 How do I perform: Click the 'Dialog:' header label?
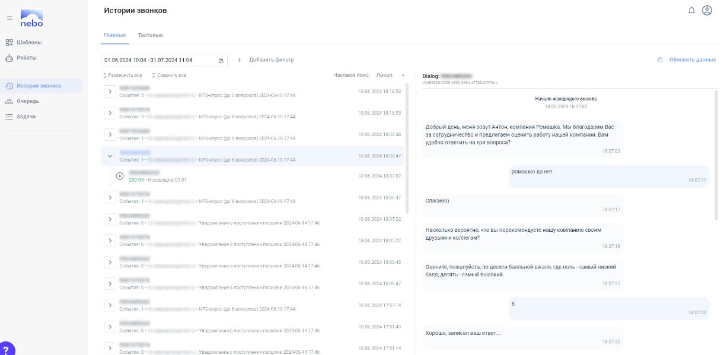(432, 76)
